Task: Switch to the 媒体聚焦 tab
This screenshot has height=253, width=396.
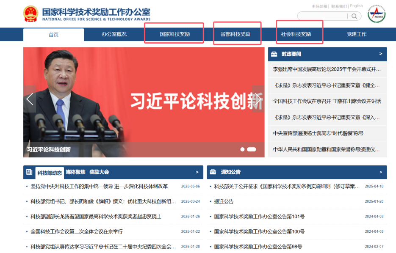Action: point(75,172)
